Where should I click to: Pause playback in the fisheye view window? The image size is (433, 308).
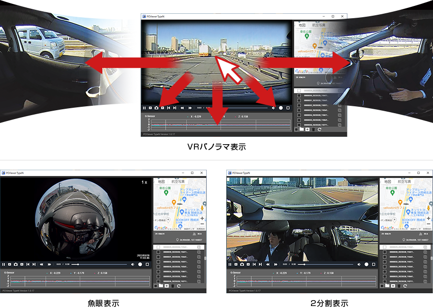pyautogui.click(x=3, y=264)
